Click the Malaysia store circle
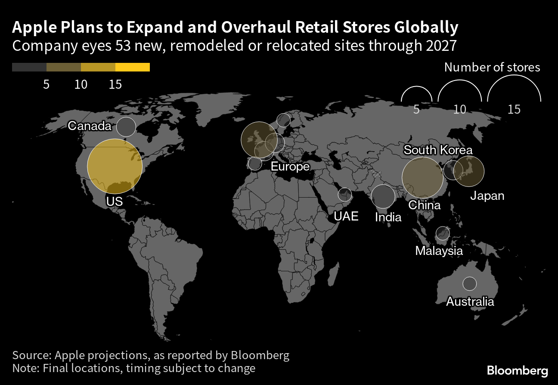The width and height of the screenshot is (558, 385). click(x=443, y=233)
